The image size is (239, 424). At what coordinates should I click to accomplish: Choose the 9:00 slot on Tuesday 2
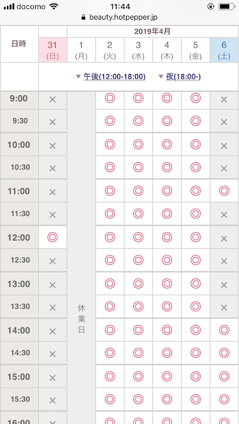pos(110,98)
